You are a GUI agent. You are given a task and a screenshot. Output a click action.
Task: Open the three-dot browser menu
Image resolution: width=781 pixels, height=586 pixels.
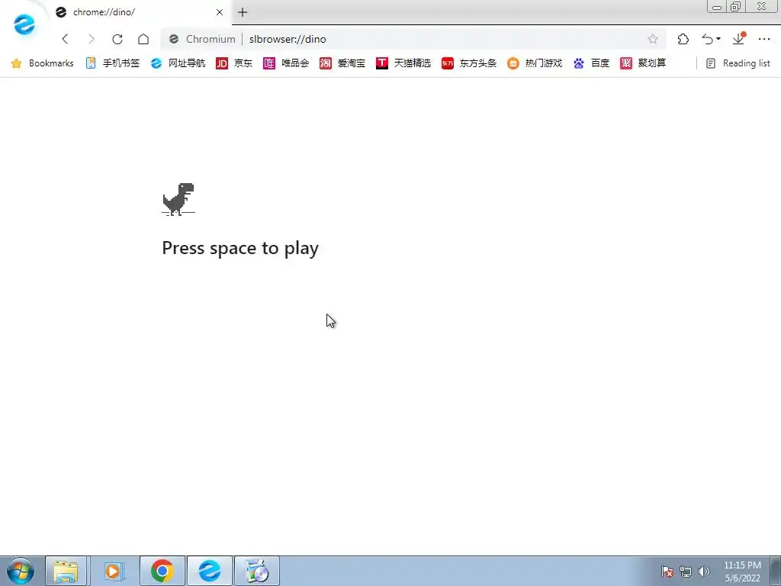click(764, 39)
